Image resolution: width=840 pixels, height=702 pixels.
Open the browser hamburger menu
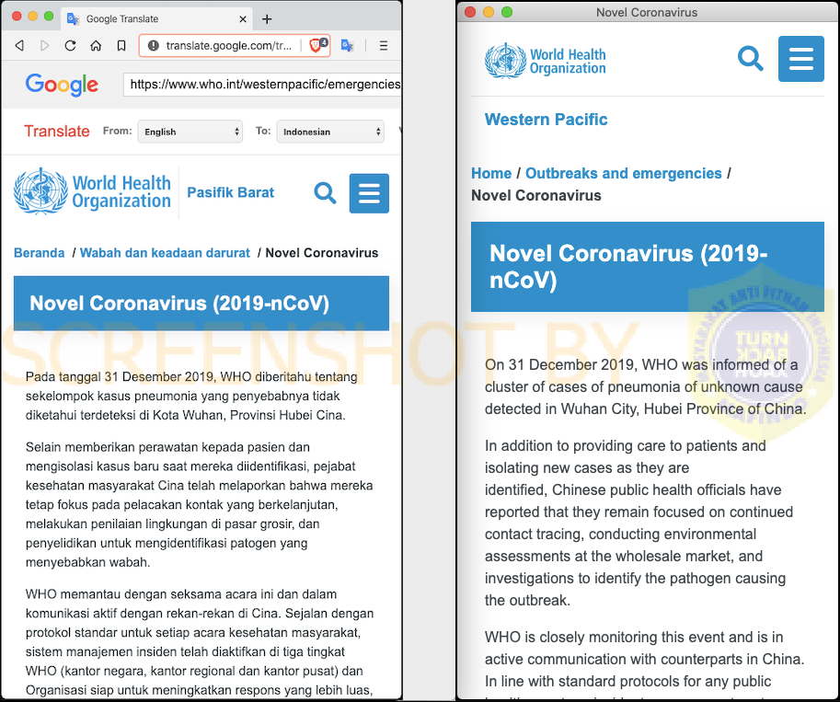[384, 46]
